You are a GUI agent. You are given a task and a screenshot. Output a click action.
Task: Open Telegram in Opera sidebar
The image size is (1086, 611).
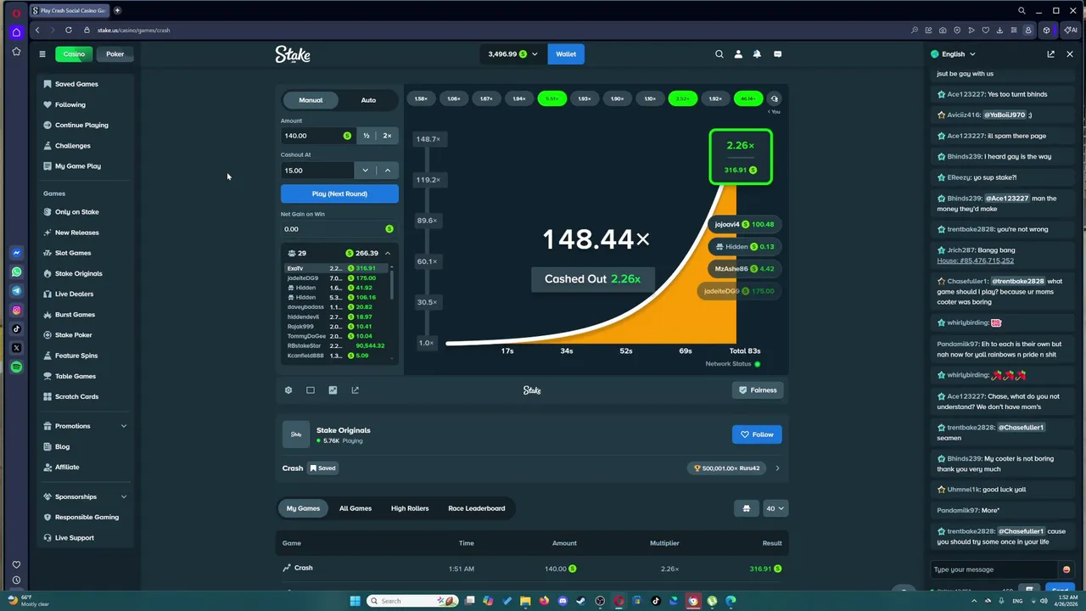16,291
